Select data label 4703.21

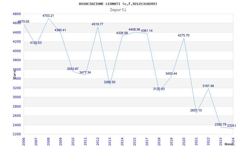pyautogui.click(x=48, y=16)
